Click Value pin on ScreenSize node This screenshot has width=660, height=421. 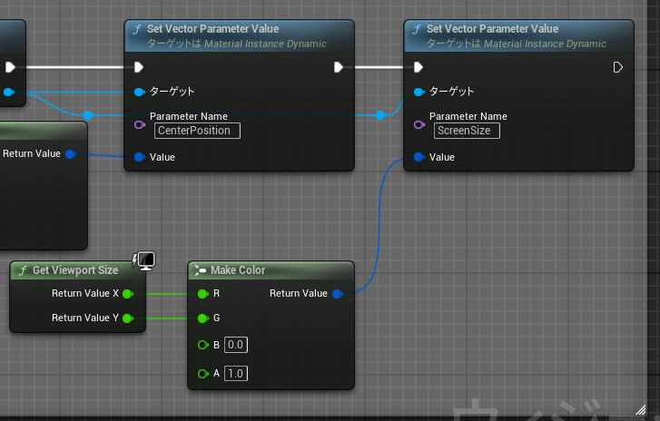coord(419,157)
